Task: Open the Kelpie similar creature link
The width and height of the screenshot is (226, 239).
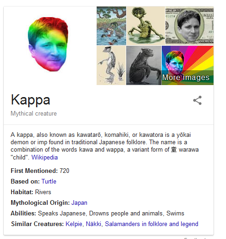Action: click(x=74, y=224)
